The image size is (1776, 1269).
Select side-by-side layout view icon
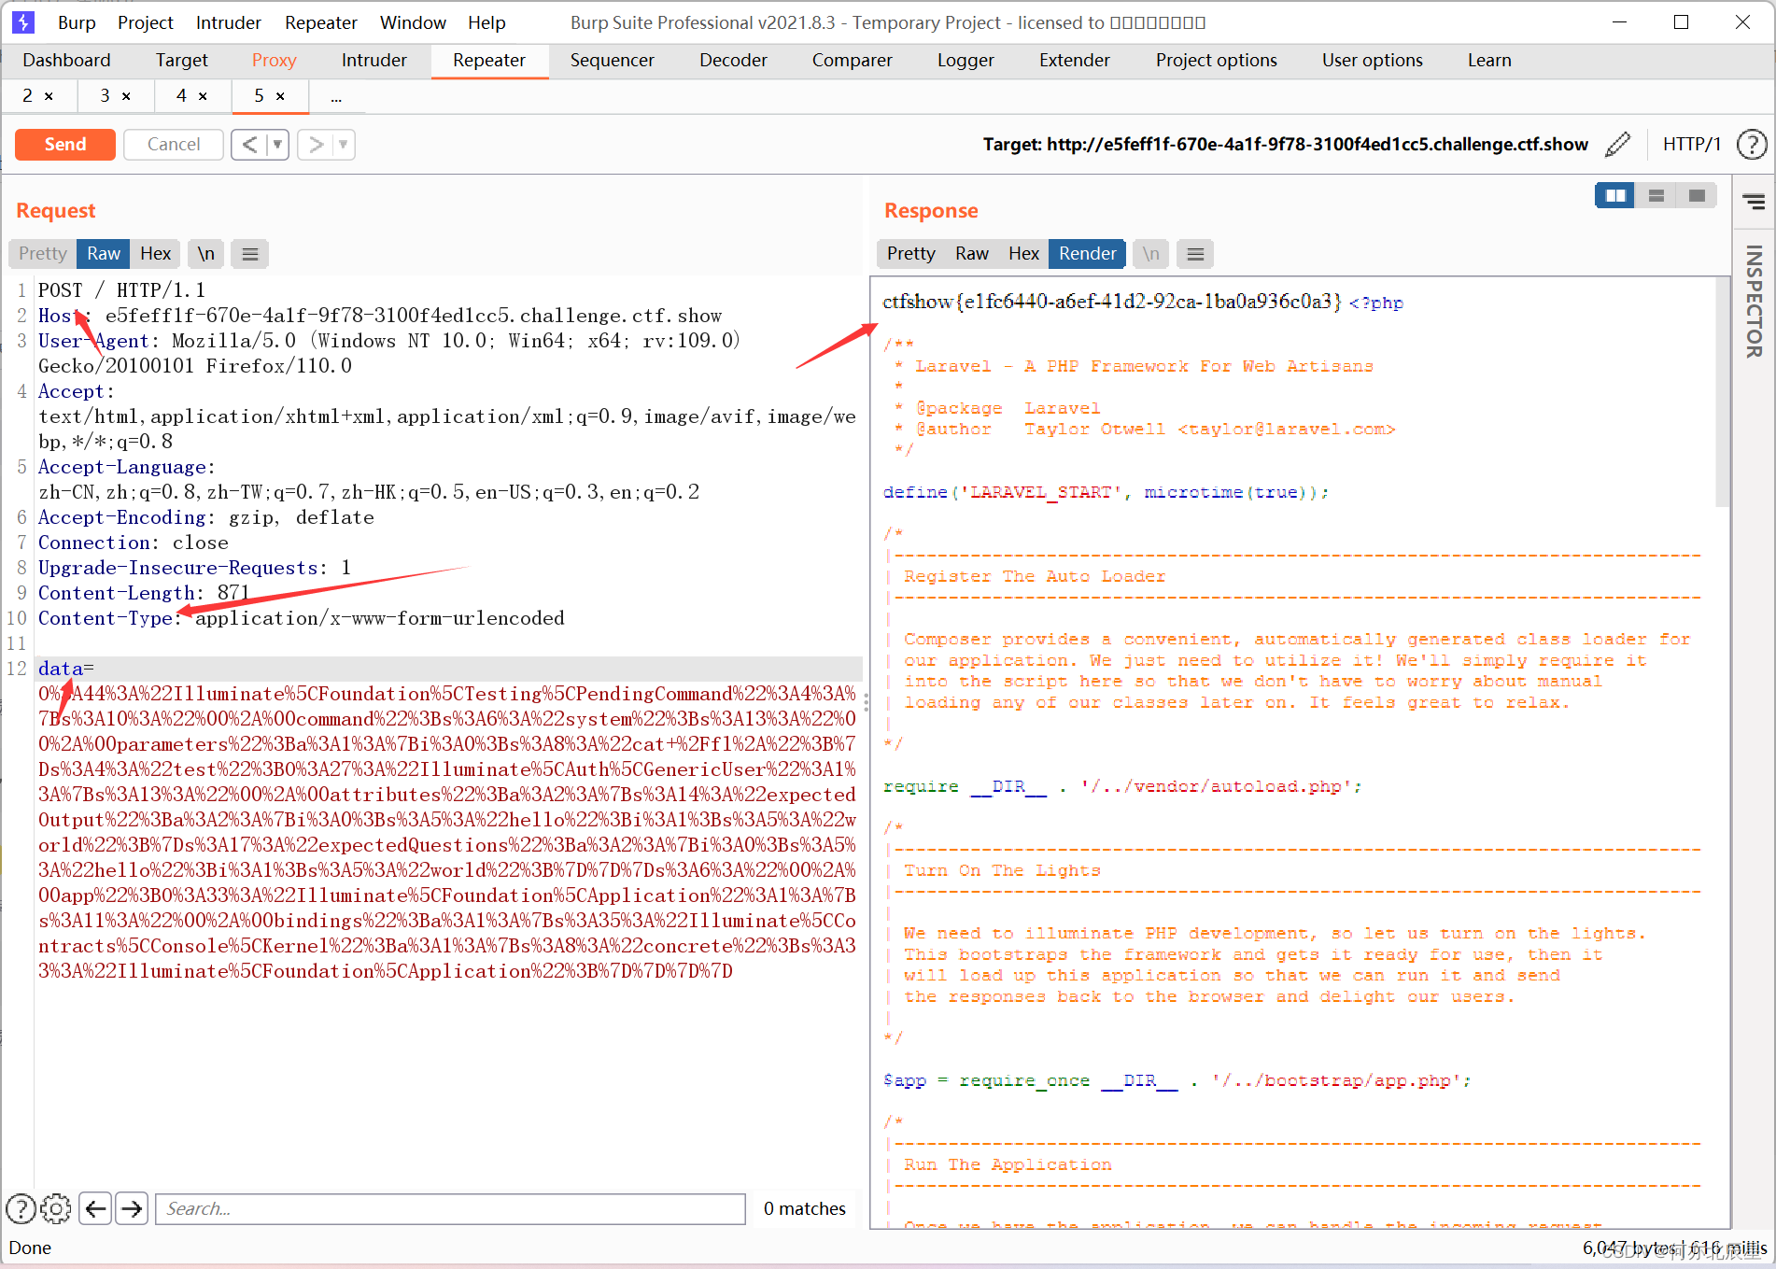click(x=1615, y=195)
